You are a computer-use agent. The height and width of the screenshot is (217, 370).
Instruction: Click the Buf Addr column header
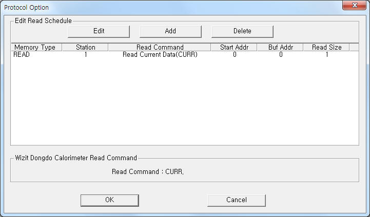(281, 47)
